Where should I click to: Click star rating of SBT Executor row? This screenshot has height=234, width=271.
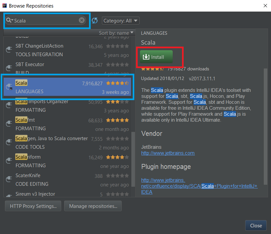click(117, 65)
